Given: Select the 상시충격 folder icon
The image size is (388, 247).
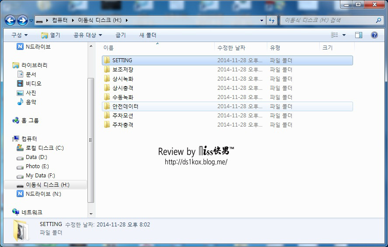Looking at the screenshot, I should coord(107,88).
